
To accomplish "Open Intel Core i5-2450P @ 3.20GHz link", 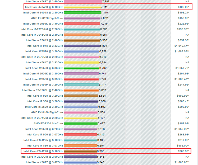I will [x=43, y=85].
